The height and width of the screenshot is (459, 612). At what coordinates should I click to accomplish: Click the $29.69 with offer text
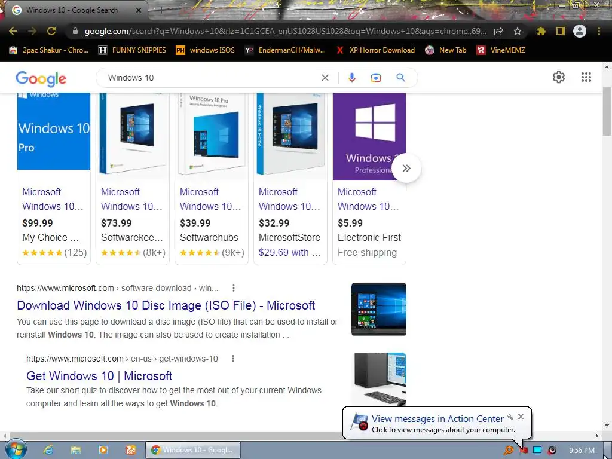click(x=290, y=253)
